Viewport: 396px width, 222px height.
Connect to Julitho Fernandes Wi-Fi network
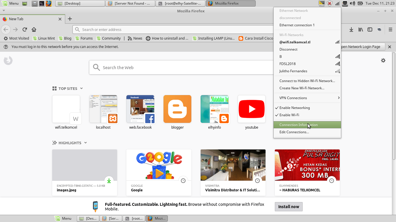[307, 71]
